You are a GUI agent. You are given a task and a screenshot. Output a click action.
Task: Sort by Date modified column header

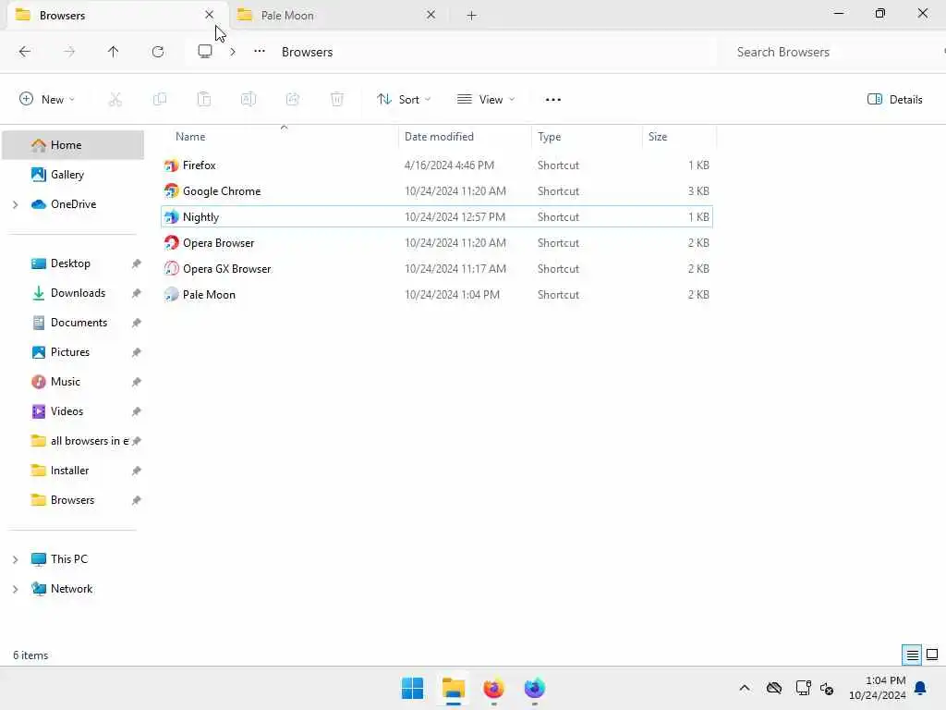(466, 137)
